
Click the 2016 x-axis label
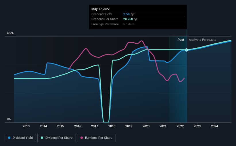coord(78,126)
